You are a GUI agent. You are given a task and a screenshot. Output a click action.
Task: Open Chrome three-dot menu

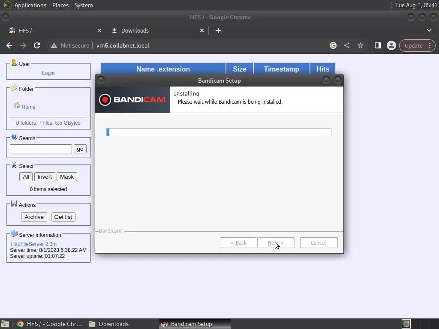pos(430,45)
